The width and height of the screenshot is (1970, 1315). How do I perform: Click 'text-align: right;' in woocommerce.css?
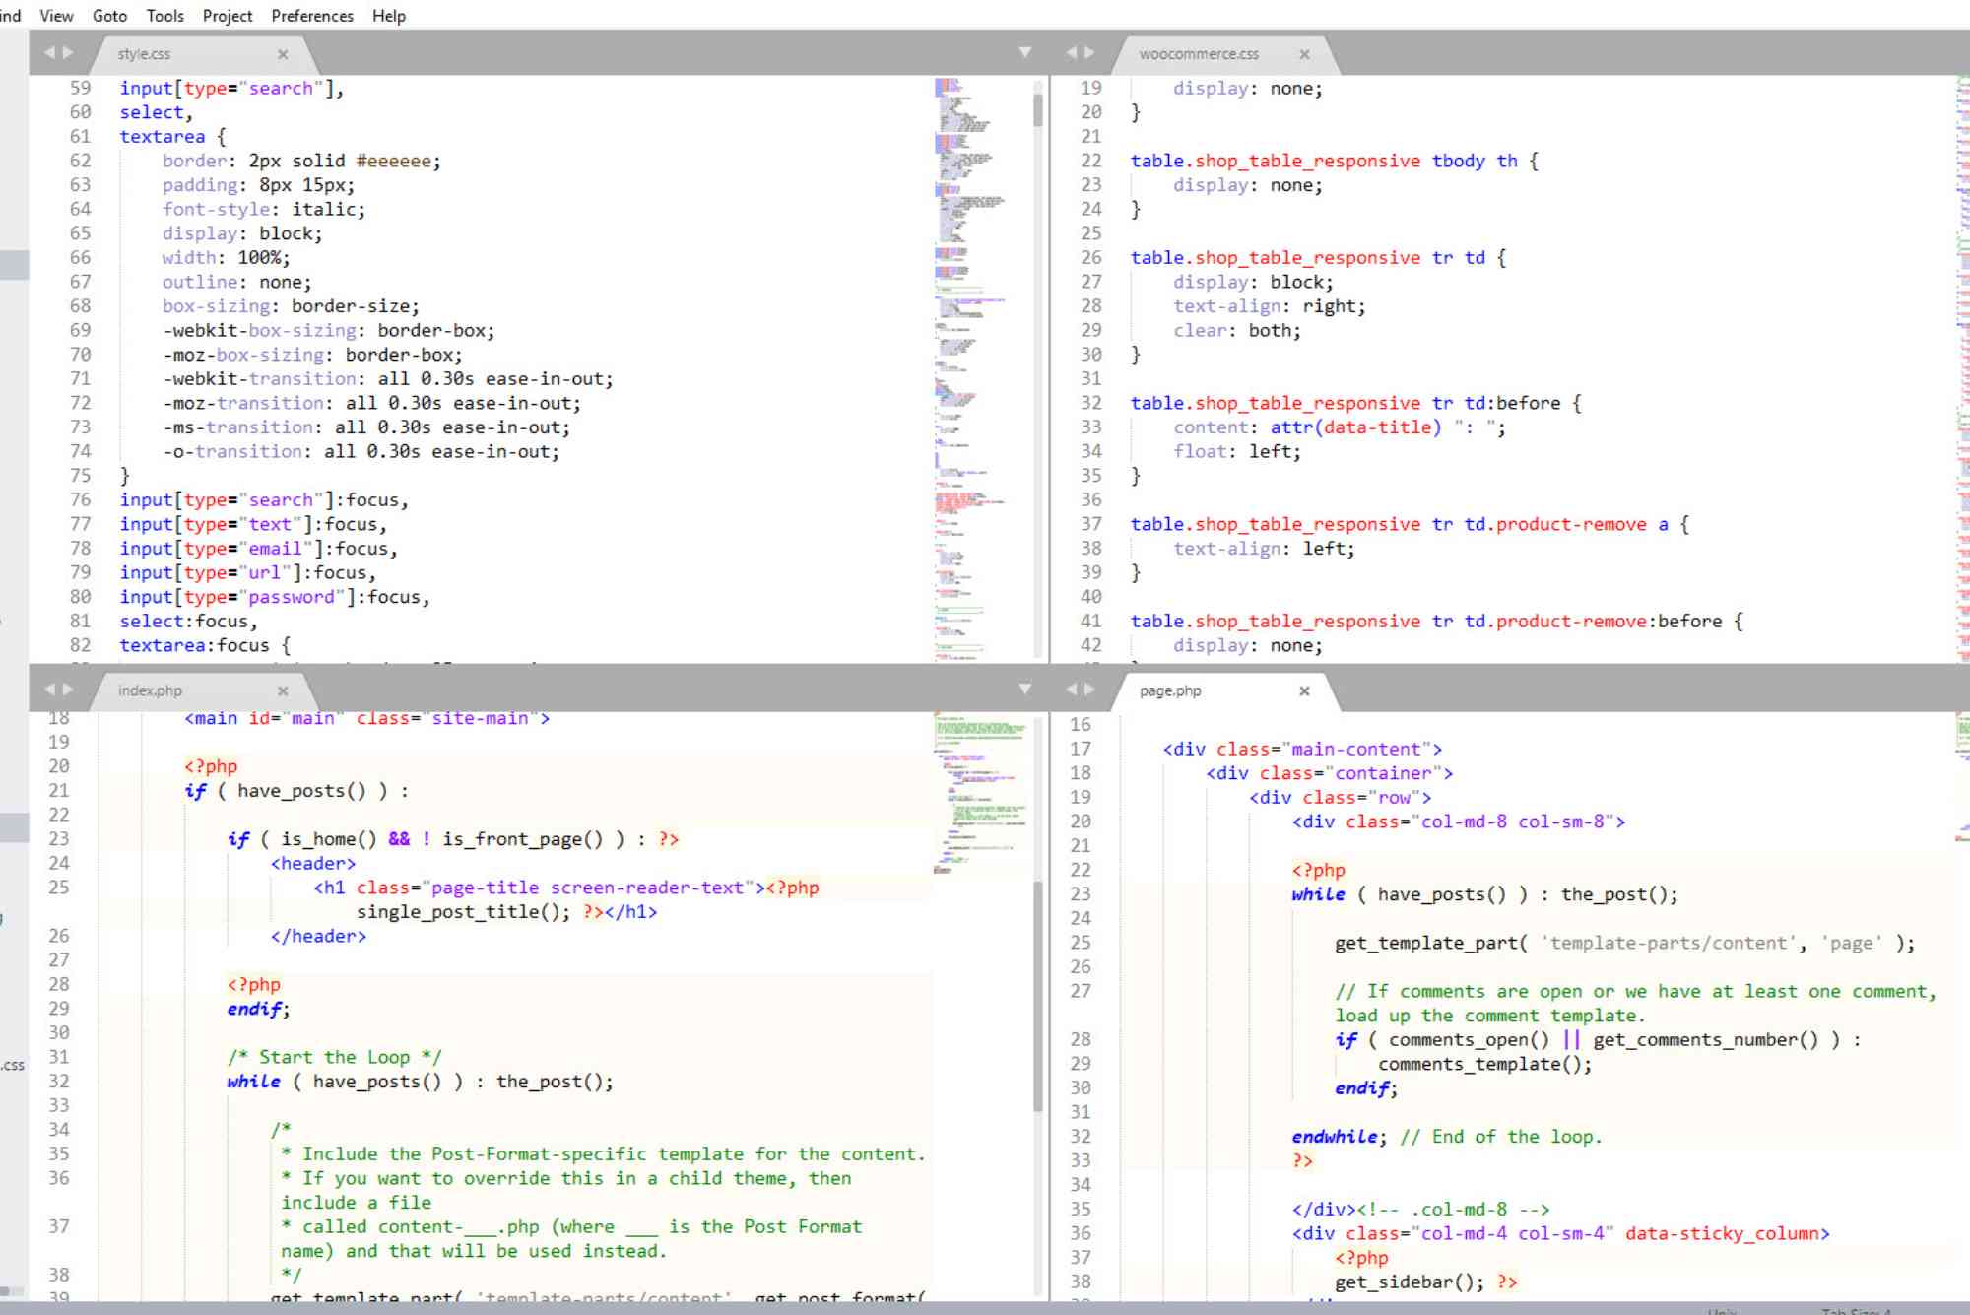click(x=1269, y=305)
